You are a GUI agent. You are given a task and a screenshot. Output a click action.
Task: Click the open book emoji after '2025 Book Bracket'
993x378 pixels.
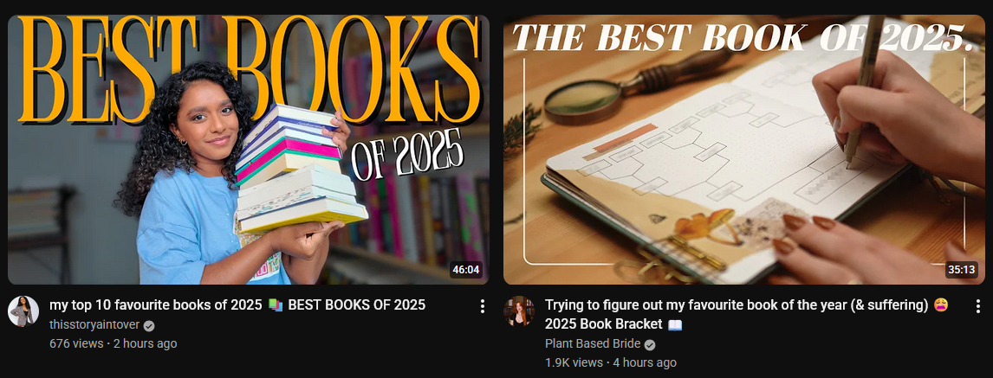coord(675,325)
